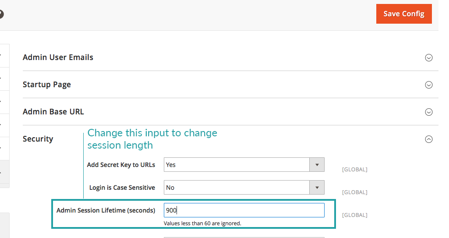
Task: Click the Login is Case Sensitive label
Action: 122,188
